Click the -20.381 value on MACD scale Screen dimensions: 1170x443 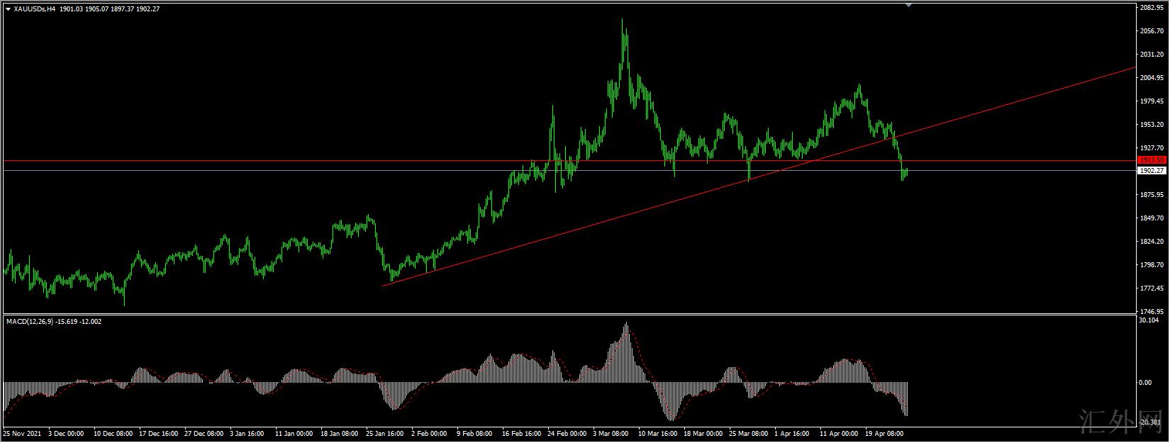(x=1150, y=421)
